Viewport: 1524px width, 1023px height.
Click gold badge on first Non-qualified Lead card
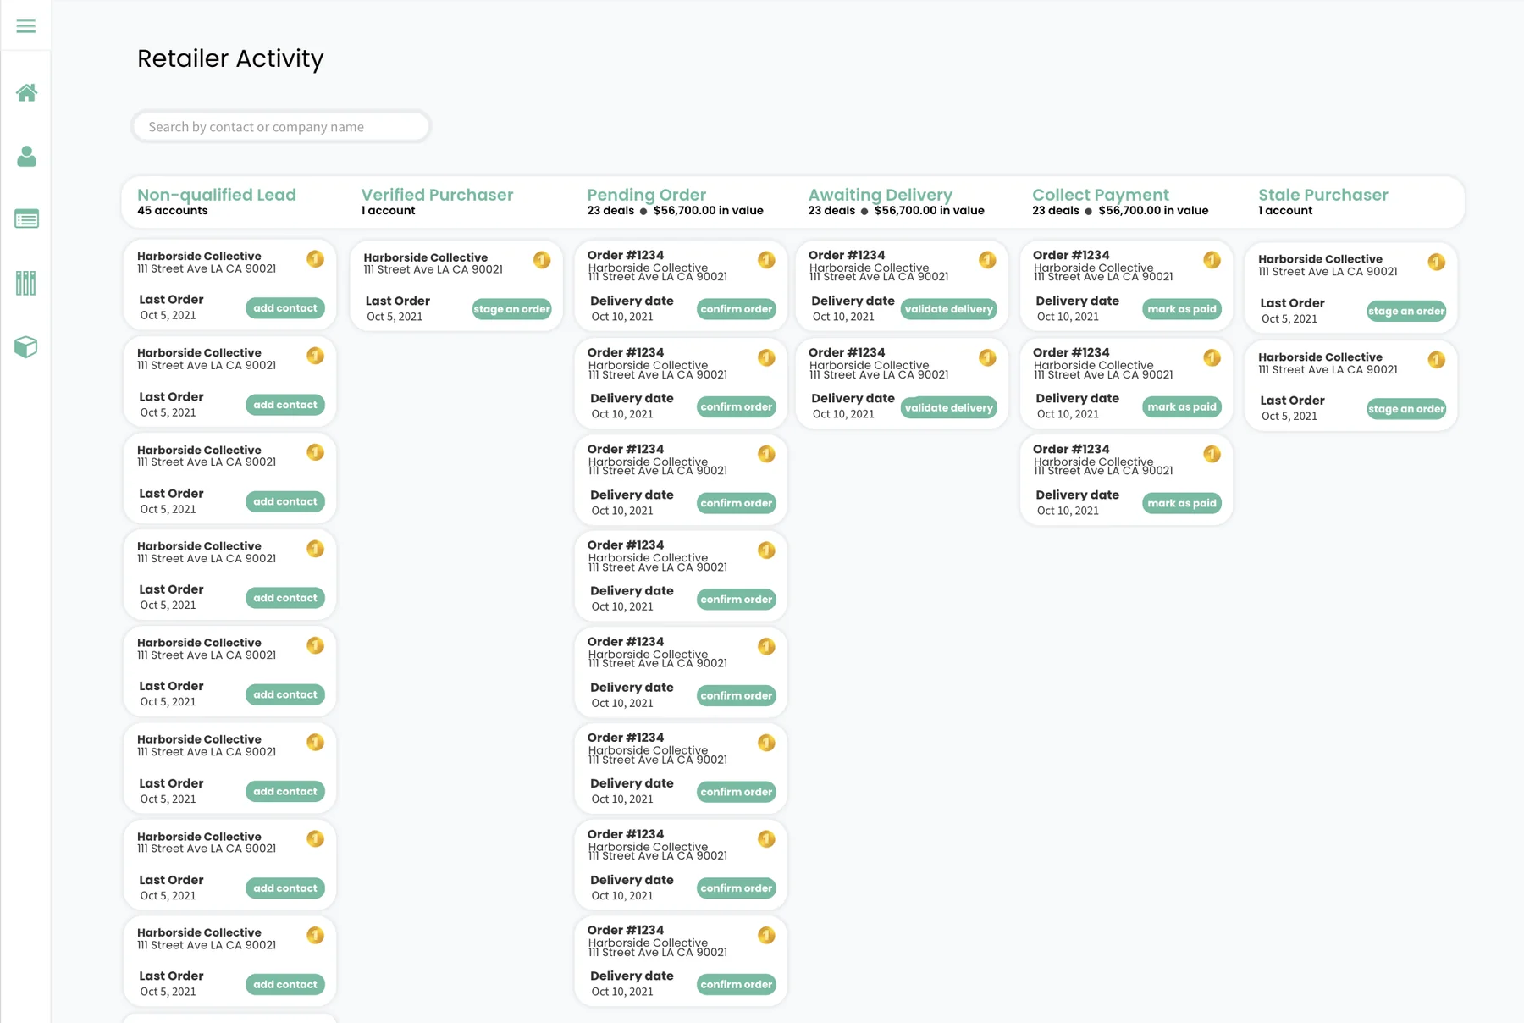point(315,259)
